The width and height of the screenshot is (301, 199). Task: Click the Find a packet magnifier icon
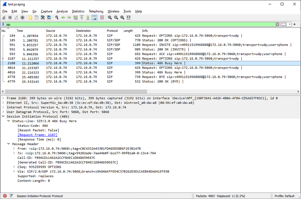[57, 18]
